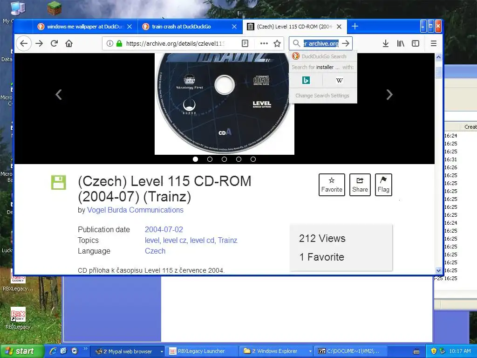Launch Internet Explorer from quick launch
Image resolution: width=477 pixels, height=358 pixels.
click(x=53, y=351)
